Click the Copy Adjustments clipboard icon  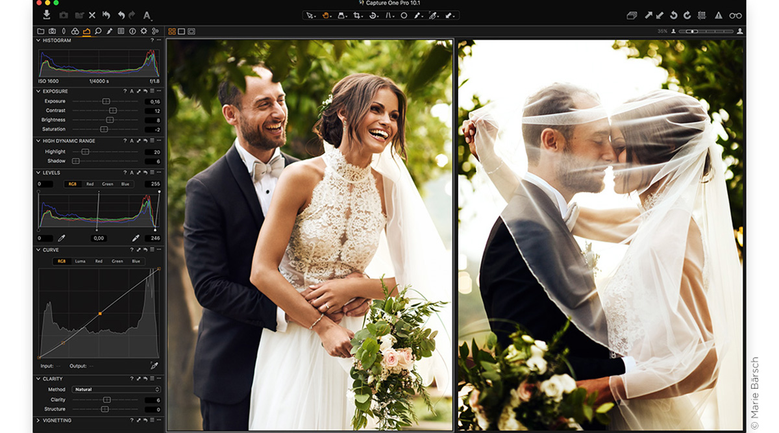tap(632, 14)
